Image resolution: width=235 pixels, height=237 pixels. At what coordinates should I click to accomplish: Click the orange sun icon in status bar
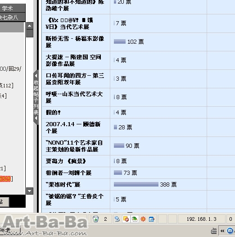(x=143, y=219)
